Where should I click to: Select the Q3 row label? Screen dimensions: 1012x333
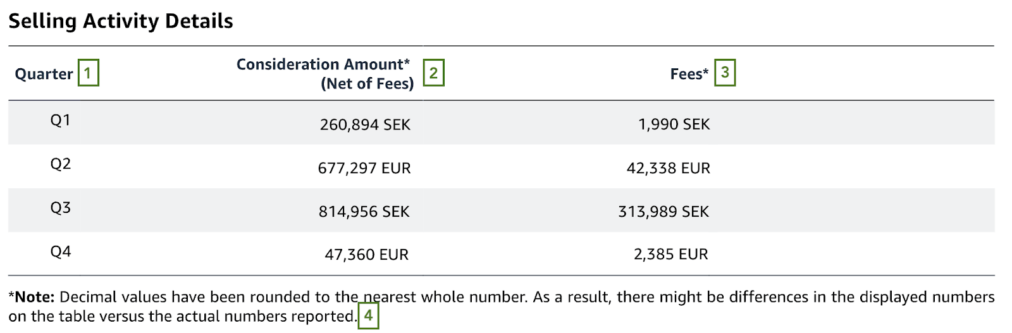61,208
